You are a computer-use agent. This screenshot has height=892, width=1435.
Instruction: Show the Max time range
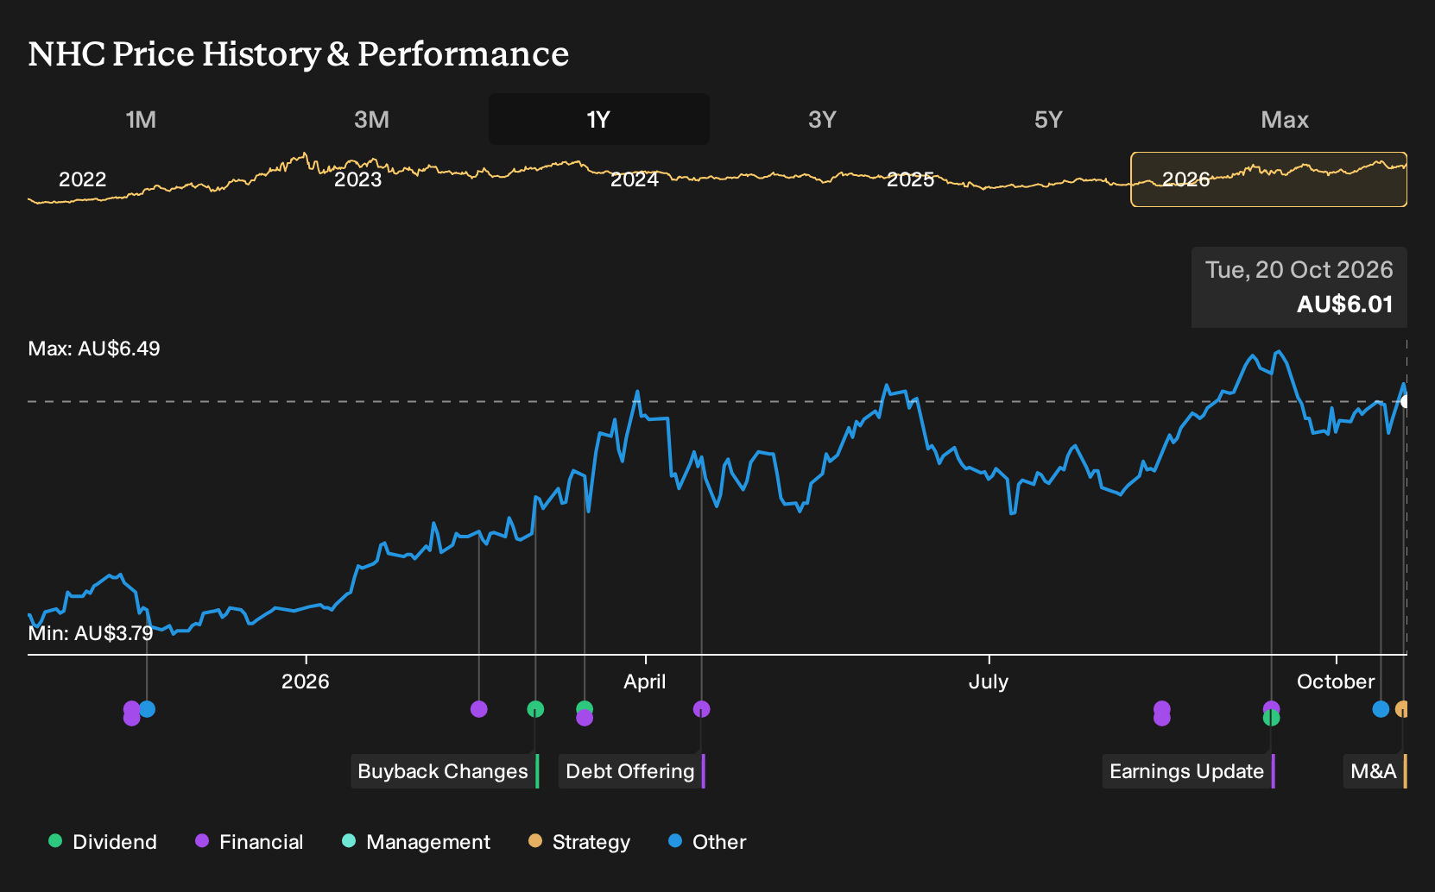[x=1285, y=119]
